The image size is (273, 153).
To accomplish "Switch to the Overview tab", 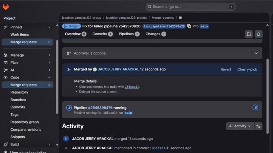I will click(76, 34).
